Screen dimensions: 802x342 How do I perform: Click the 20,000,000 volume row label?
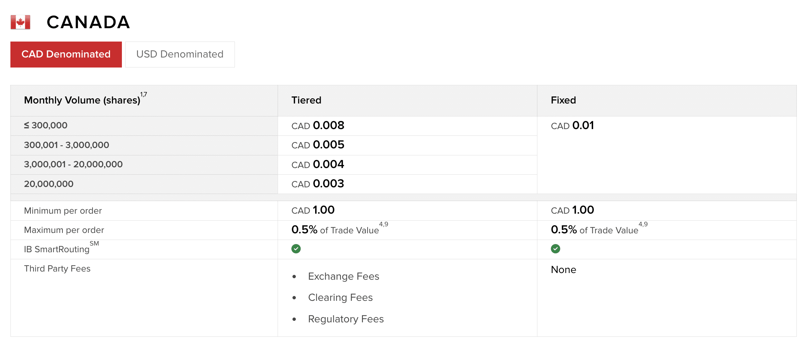(49, 184)
